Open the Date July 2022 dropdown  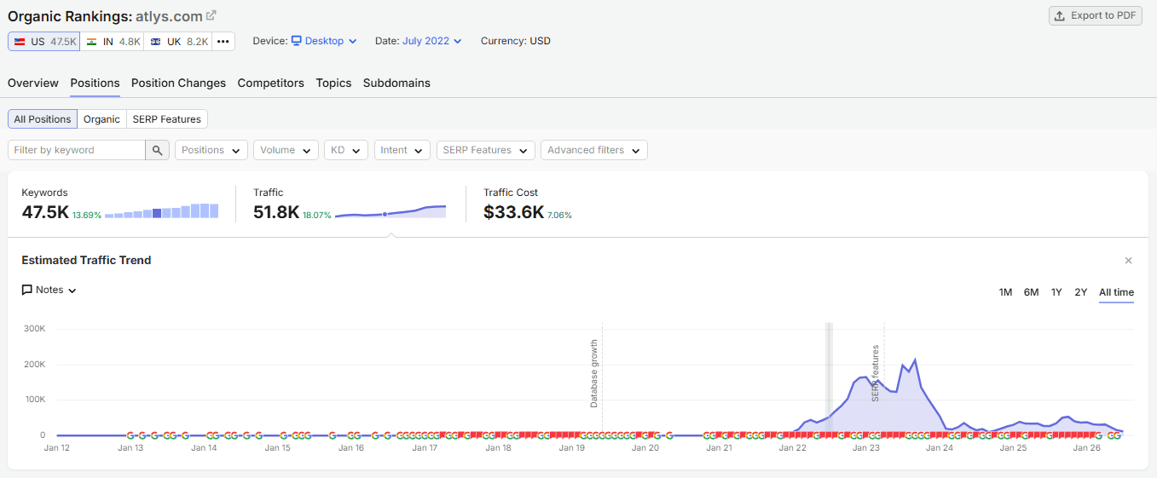pos(432,41)
